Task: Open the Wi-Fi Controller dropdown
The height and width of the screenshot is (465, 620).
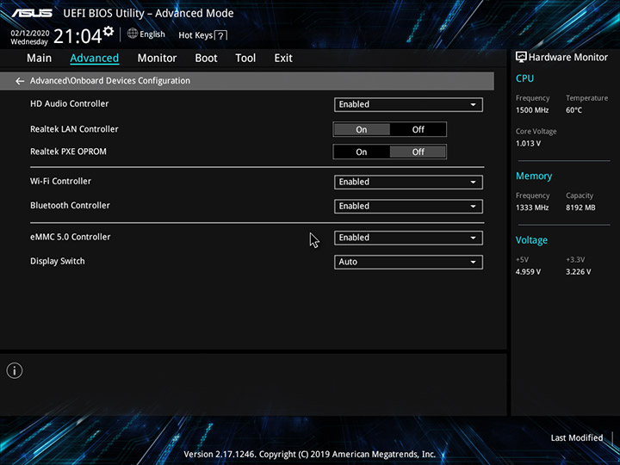Action: pos(408,183)
